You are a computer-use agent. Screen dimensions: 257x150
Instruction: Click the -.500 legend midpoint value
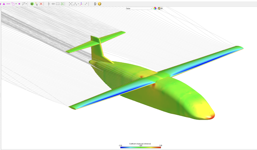[141, 145]
